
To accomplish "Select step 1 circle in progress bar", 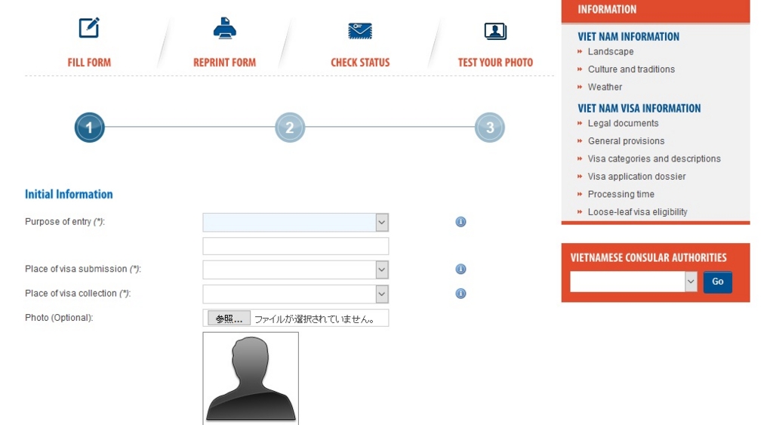I will pyautogui.click(x=89, y=128).
